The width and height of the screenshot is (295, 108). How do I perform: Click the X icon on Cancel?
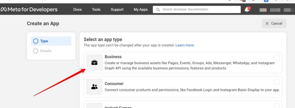point(267,24)
